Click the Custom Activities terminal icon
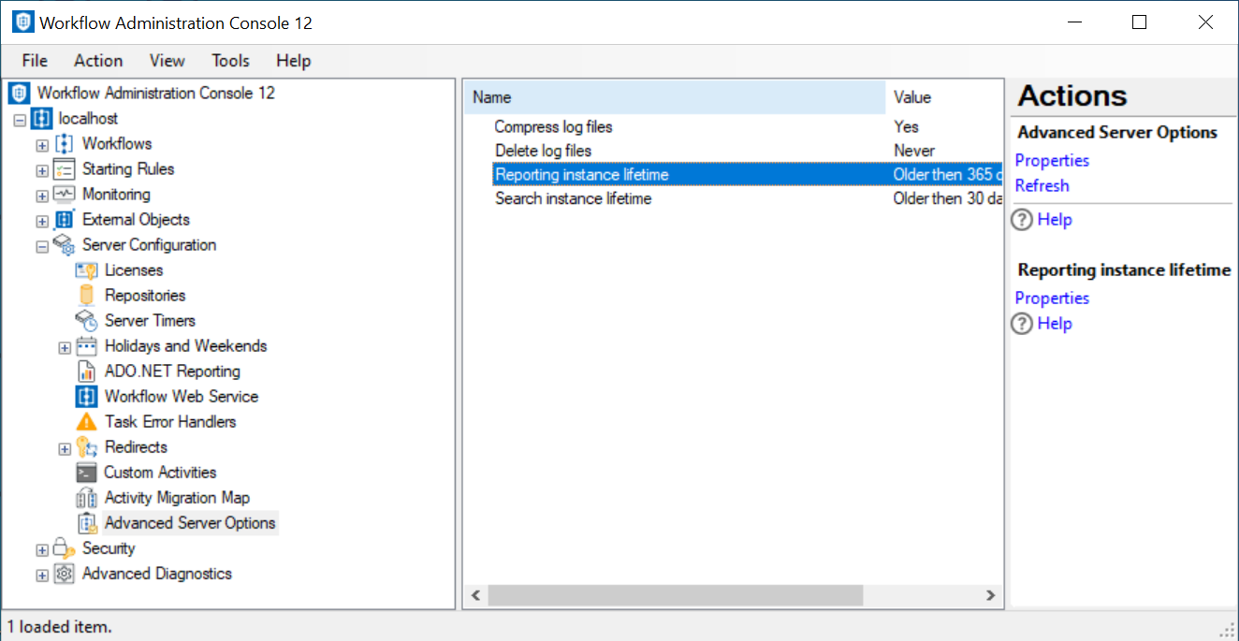 [x=87, y=473]
